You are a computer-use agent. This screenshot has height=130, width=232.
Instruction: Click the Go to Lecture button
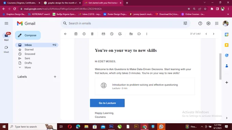pos(107,103)
